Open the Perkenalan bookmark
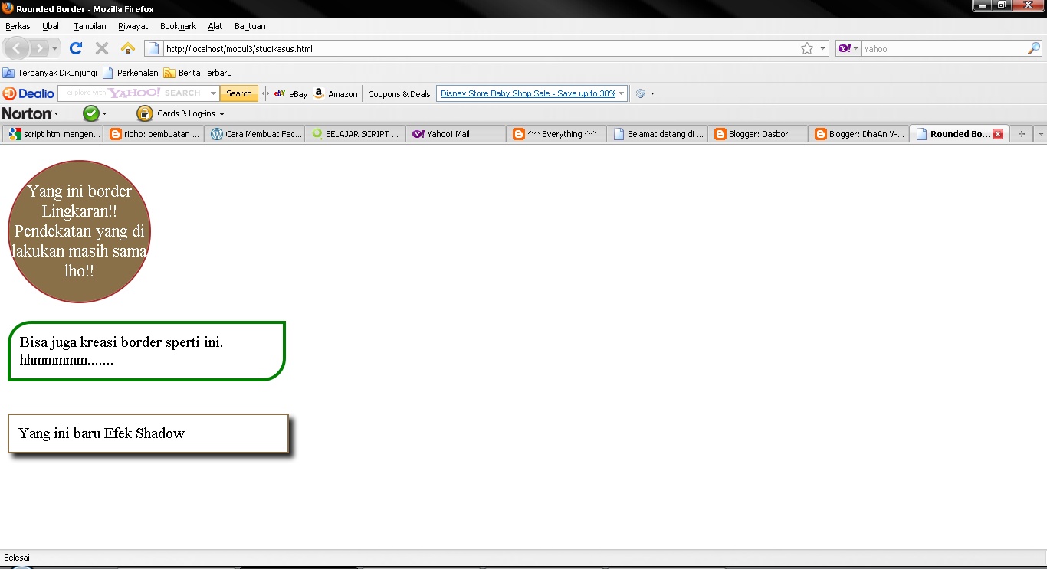This screenshot has height=569, width=1047. (x=130, y=73)
